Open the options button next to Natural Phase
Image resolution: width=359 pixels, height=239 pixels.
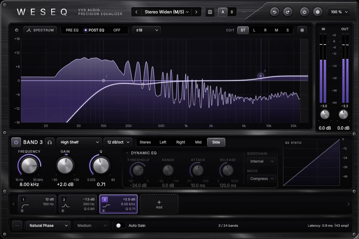click(x=17, y=226)
